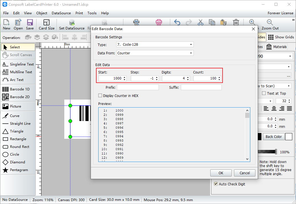The image size is (296, 204).
Task: Uncheck Auto Check Digit
Action: click(216, 184)
